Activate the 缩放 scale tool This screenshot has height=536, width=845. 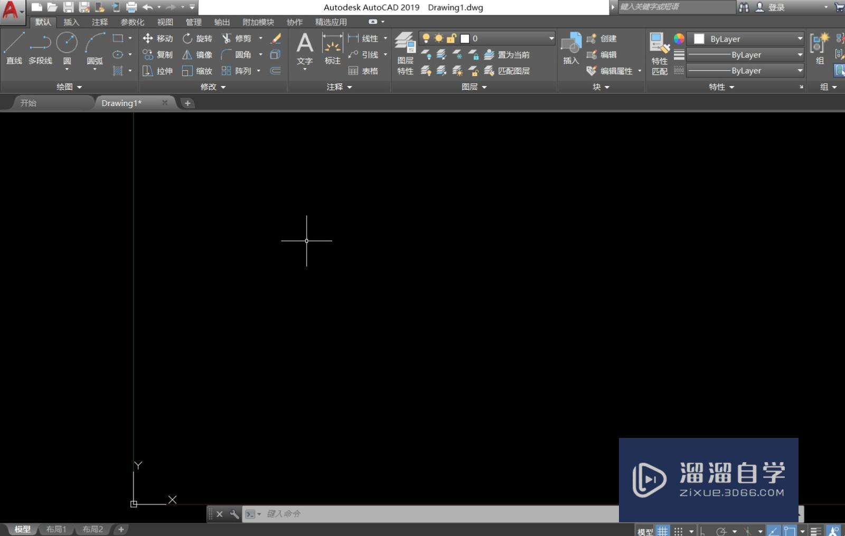tap(197, 71)
